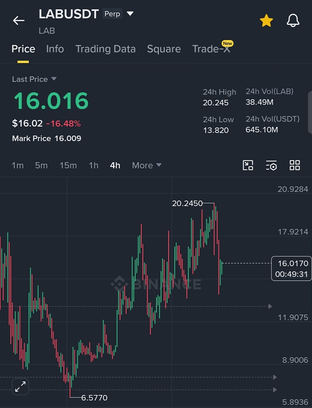Switch to the Trade-X tab
Image resolution: width=312 pixels, height=408 pixels.
[211, 49]
